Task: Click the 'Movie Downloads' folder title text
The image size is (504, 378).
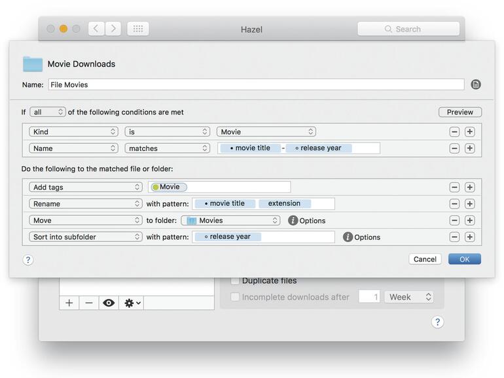Action: [81, 64]
